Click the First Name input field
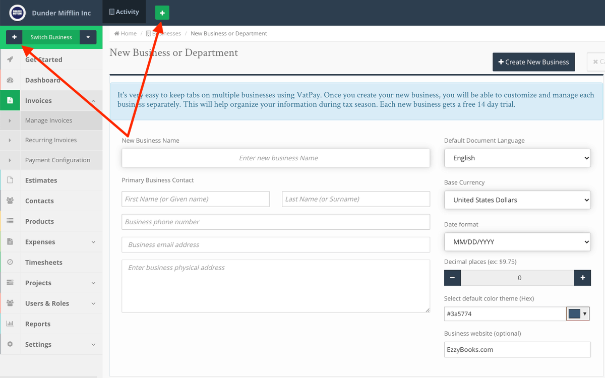 coord(196,199)
